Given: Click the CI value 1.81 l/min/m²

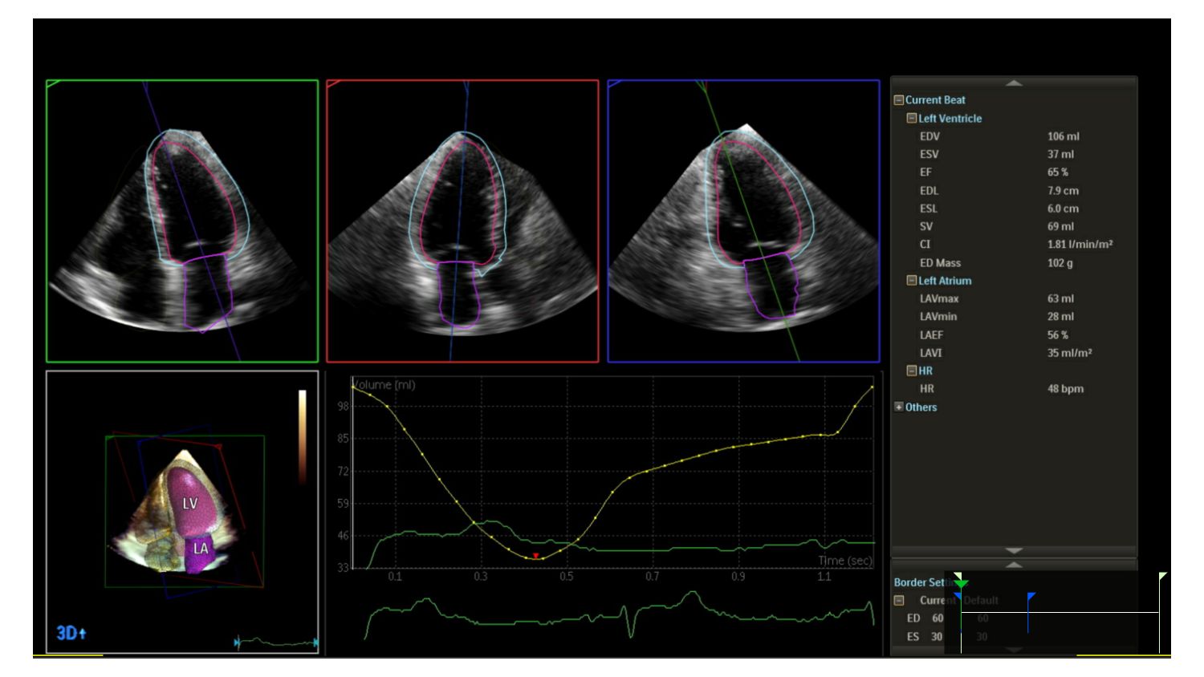Looking at the screenshot, I should (1080, 245).
